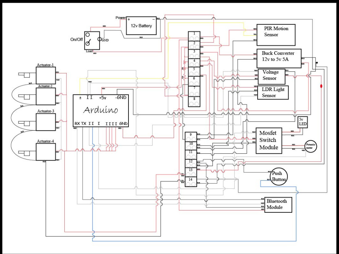Click the "On/Off" label text
This screenshot has width=339, height=254.
coord(77,40)
